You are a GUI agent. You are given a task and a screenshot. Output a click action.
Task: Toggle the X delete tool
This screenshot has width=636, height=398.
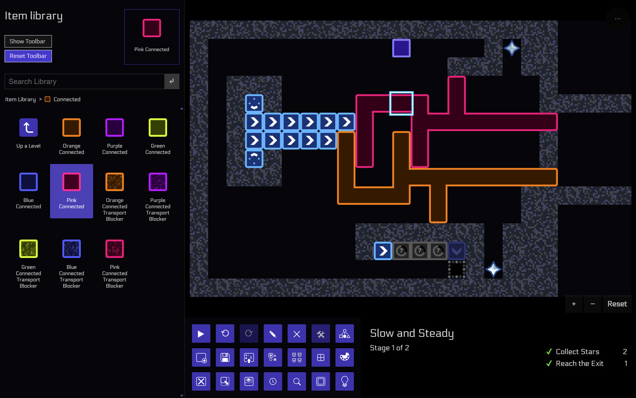[x=297, y=334]
